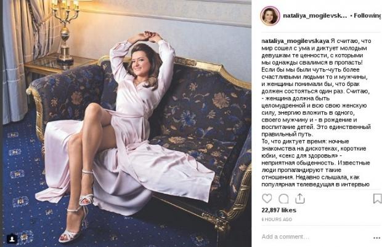Like the post with the heart icon
Screen dimensions: 382x247
[x=267, y=198]
